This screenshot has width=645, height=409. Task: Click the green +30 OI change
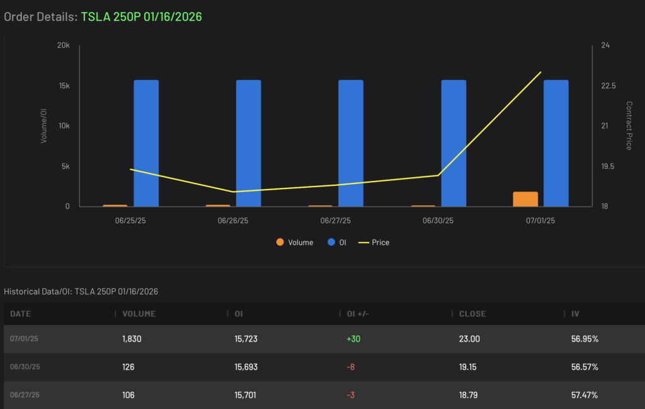[x=353, y=338]
